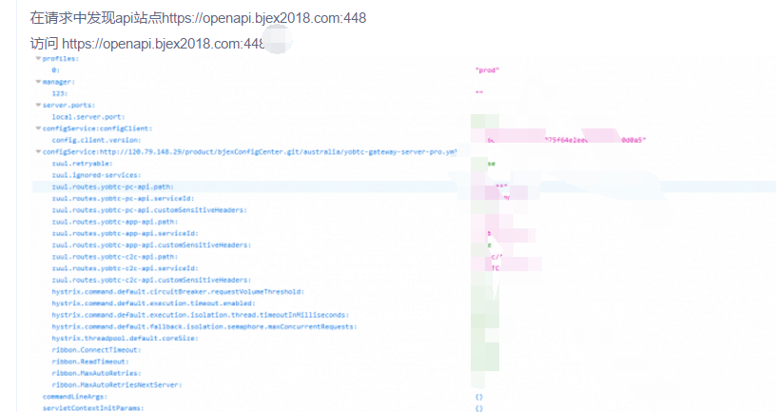Select hystrix timeoutInMilliseconds row
Viewport: 776px width, 412px height.
[201, 315]
